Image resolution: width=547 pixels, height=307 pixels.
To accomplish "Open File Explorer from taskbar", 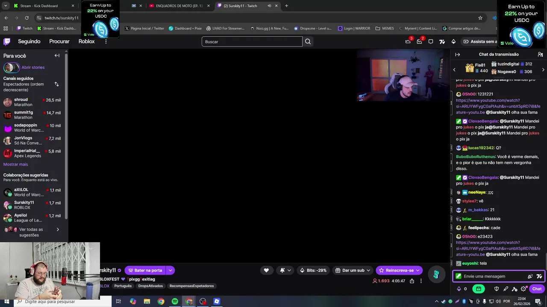I will point(147,301).
